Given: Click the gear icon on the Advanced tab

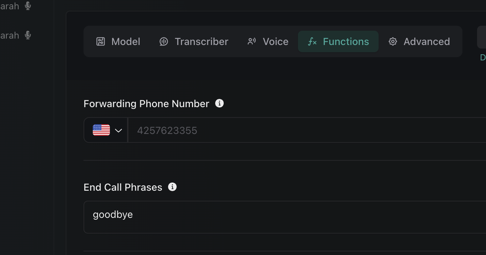Looking at the screenshot, I should point(393,42).
